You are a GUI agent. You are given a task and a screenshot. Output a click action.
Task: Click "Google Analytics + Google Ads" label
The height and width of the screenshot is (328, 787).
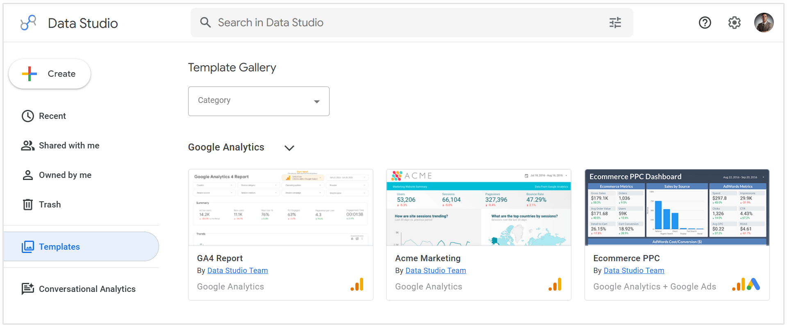pos(655,287)
